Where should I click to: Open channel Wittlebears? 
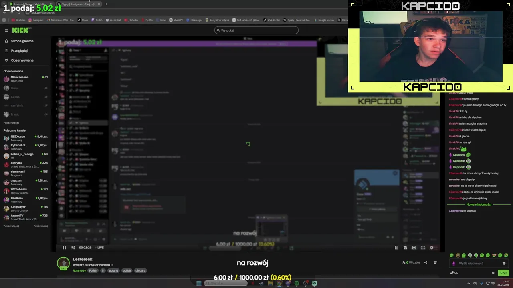(25, 191)
